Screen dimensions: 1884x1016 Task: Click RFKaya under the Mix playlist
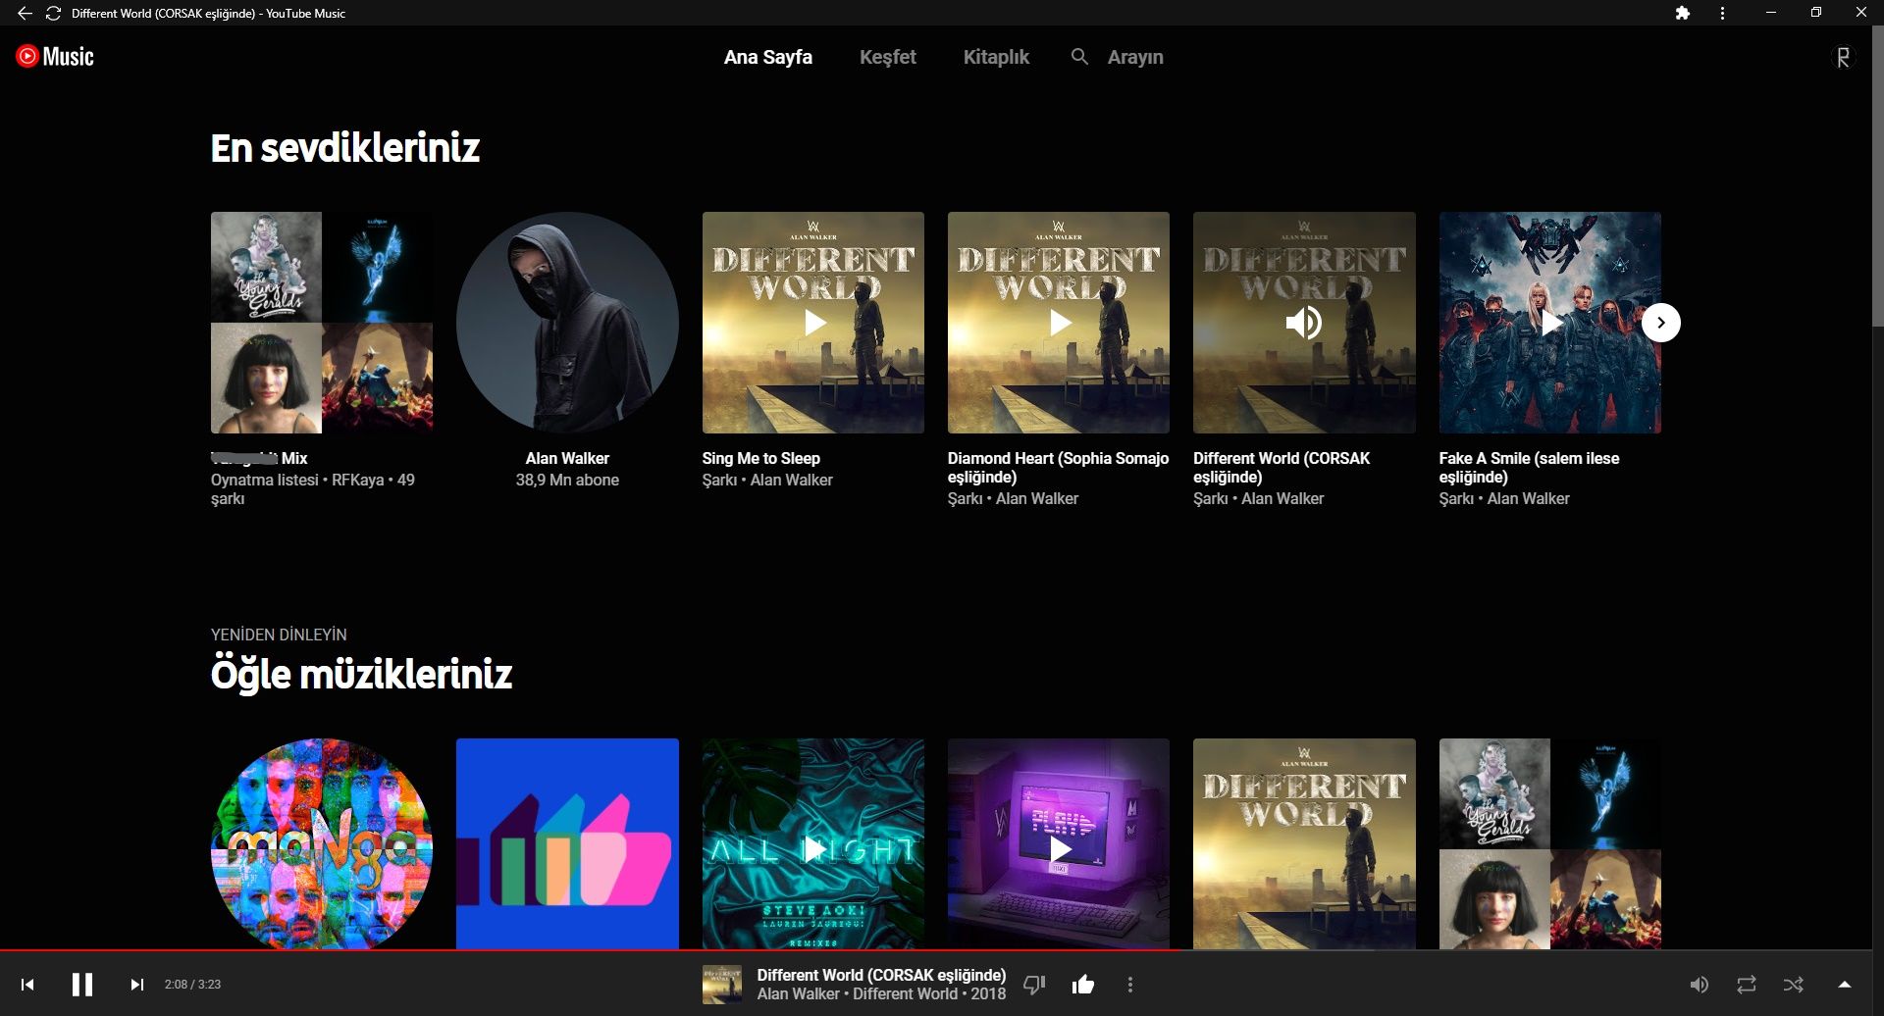point(358,480)
